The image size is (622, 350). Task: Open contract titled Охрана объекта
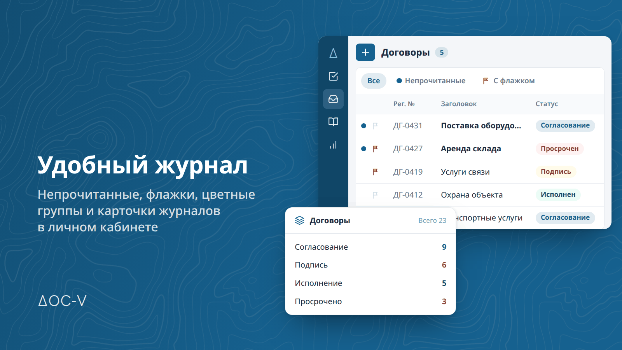[x=472, y=195]
